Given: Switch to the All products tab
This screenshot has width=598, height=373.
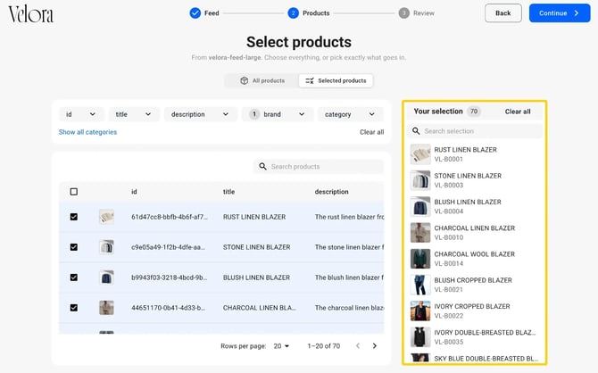Looking at the screenshot, I should click(x=262, y=80).
